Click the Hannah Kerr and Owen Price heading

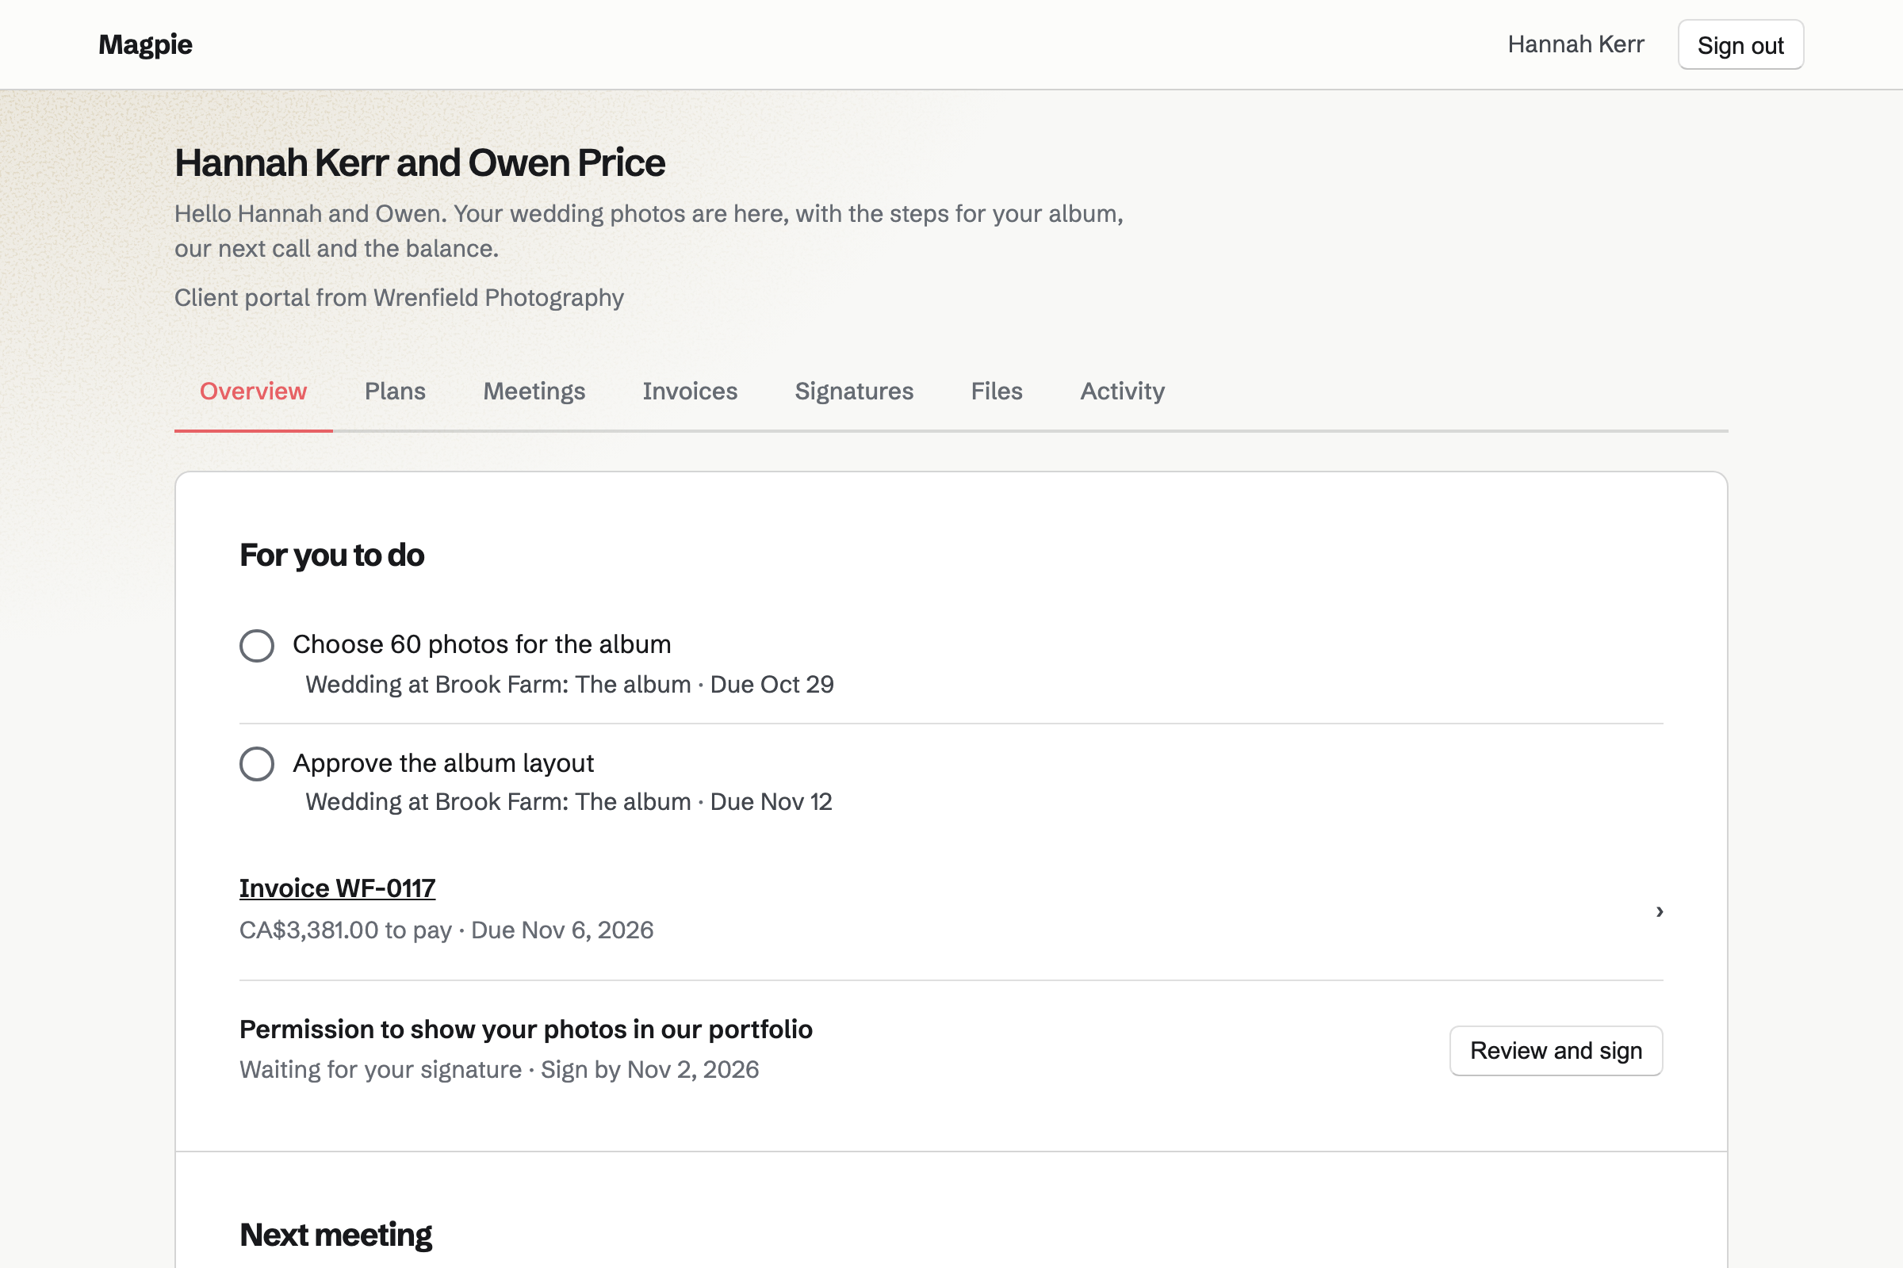(x=420, y=163)
